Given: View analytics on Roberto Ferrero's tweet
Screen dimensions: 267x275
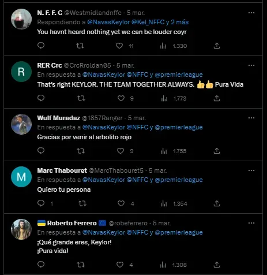Looking at the screenshot, I should (163, 265).
